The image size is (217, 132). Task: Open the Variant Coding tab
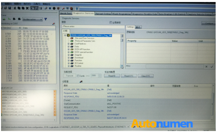[103, 14]
